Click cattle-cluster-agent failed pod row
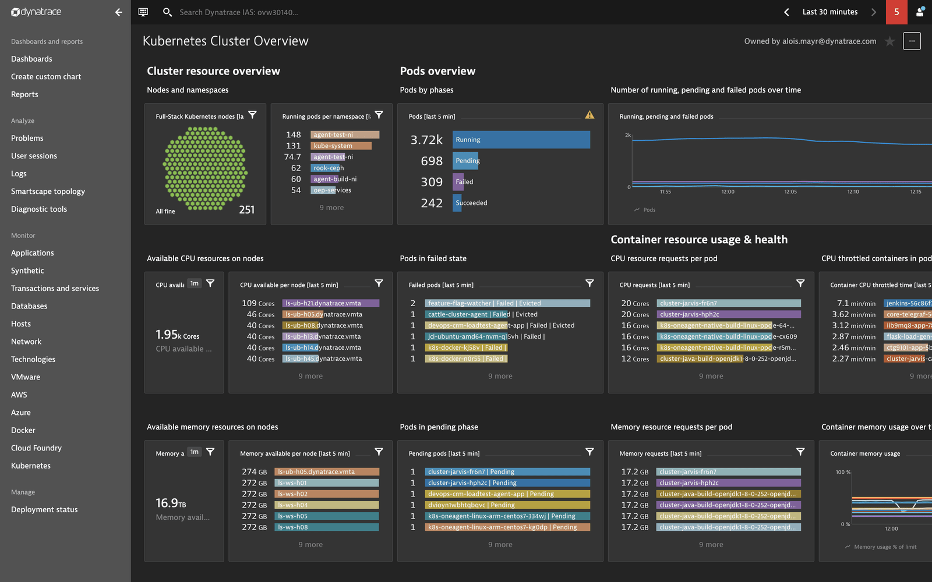932x582 pixels. pos(500,314)
